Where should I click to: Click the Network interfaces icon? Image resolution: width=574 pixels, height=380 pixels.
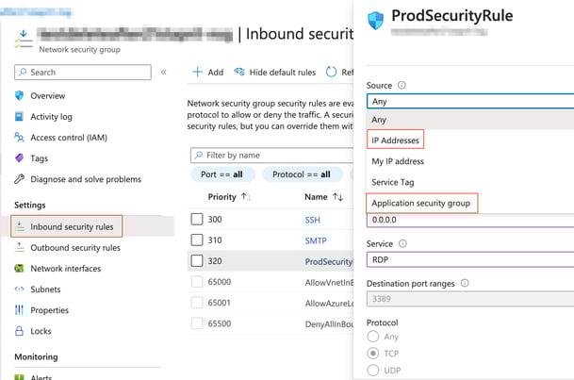point(20,269)
